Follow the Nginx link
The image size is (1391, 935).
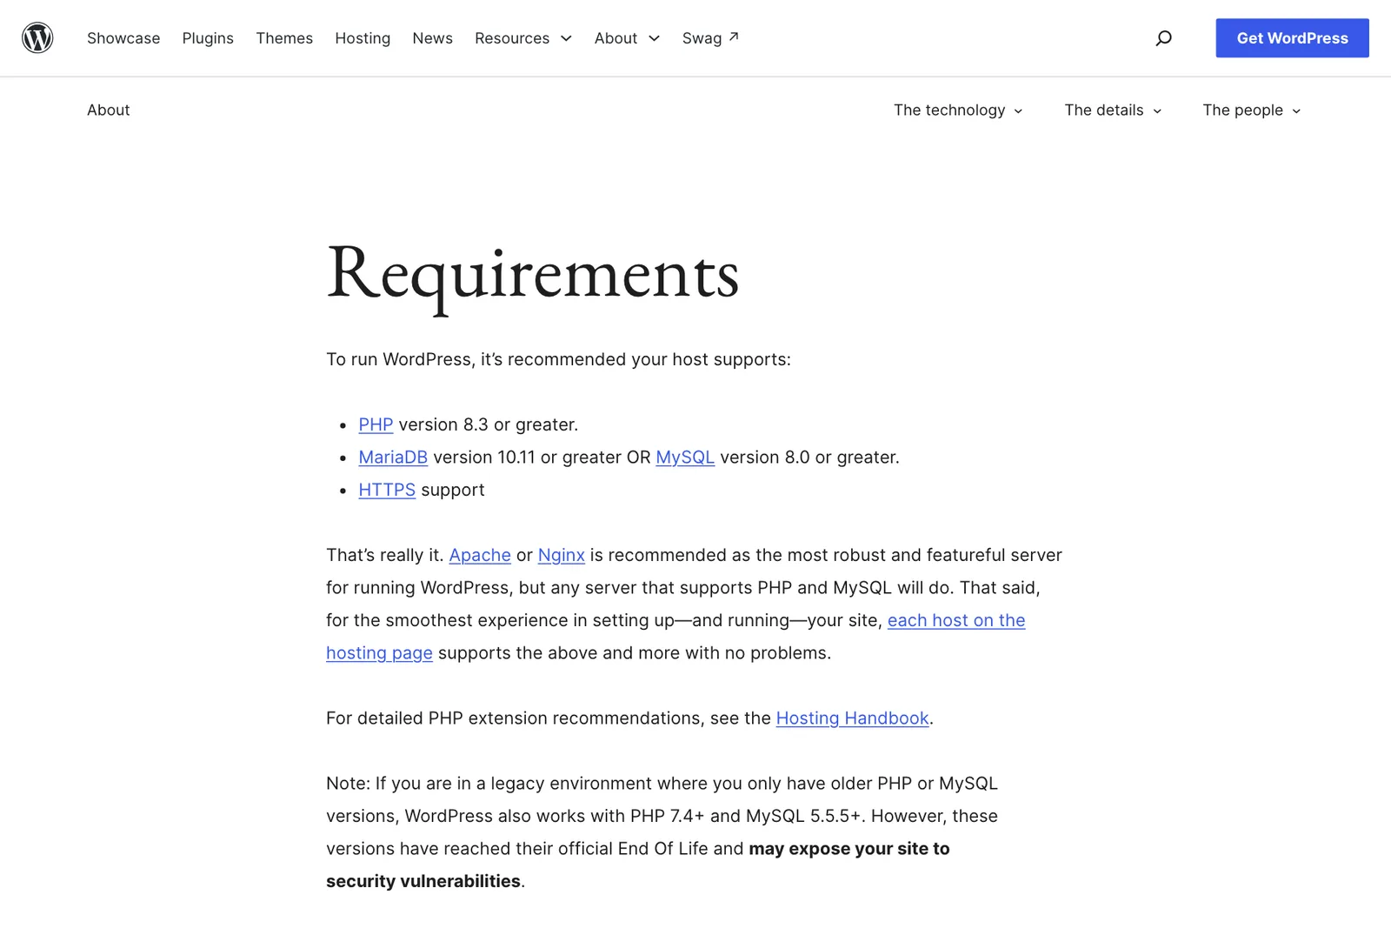(562, 555)
